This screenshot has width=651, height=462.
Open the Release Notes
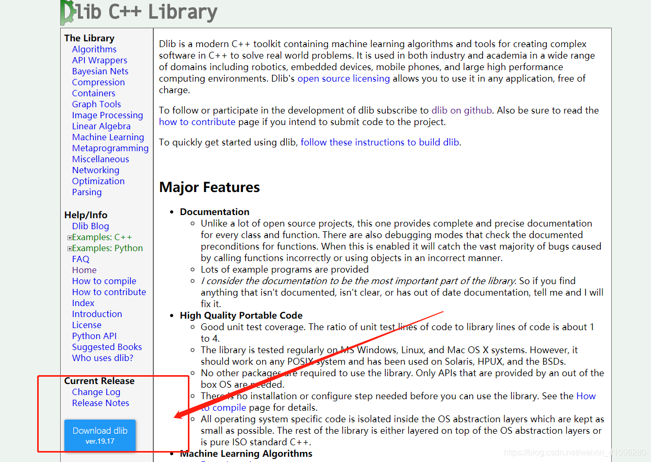(x=100, y=403)
